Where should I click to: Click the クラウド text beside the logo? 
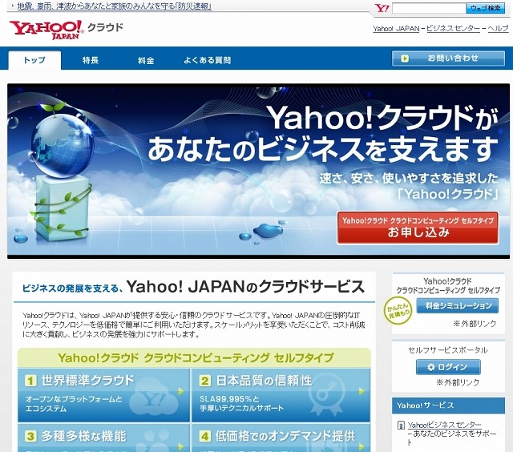tap(105, 27)
